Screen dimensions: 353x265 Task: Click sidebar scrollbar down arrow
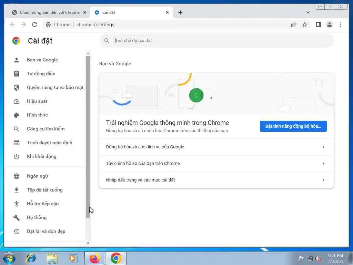(x=88, y=243)
